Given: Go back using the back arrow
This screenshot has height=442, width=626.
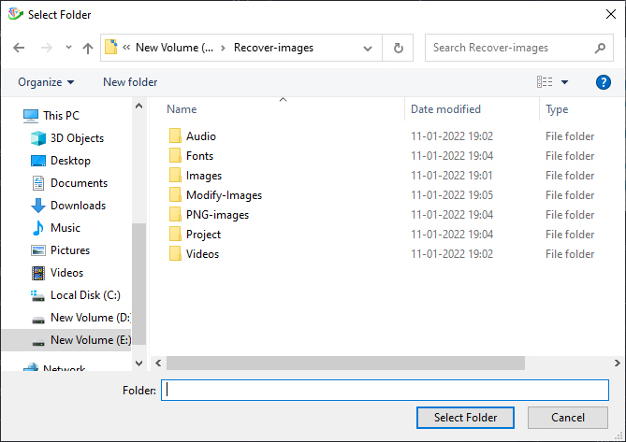Looking at the screenshot, I should coord(19,49).
